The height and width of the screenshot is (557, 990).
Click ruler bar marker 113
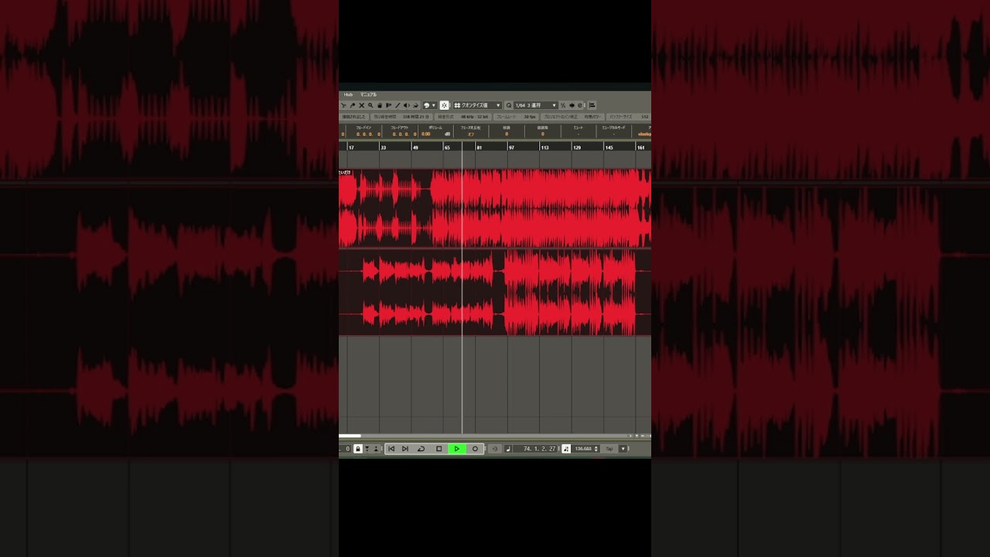point(544,147)
